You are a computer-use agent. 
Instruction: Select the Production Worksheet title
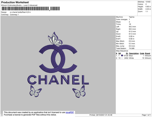[x=15, y=3]
